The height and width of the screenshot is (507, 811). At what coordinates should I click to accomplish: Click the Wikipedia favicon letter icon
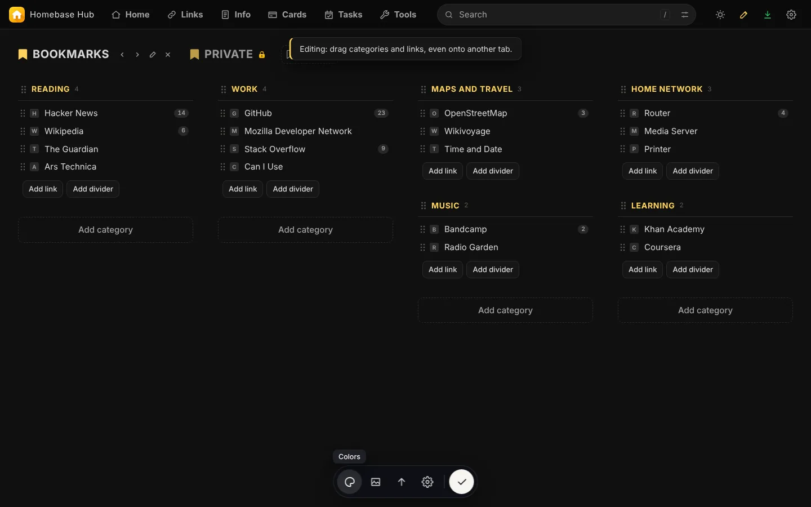[34, 131]
